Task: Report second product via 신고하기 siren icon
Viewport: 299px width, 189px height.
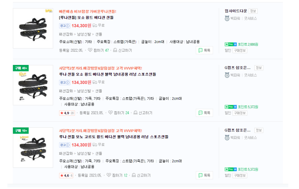Action: click(x=135, y=112)
